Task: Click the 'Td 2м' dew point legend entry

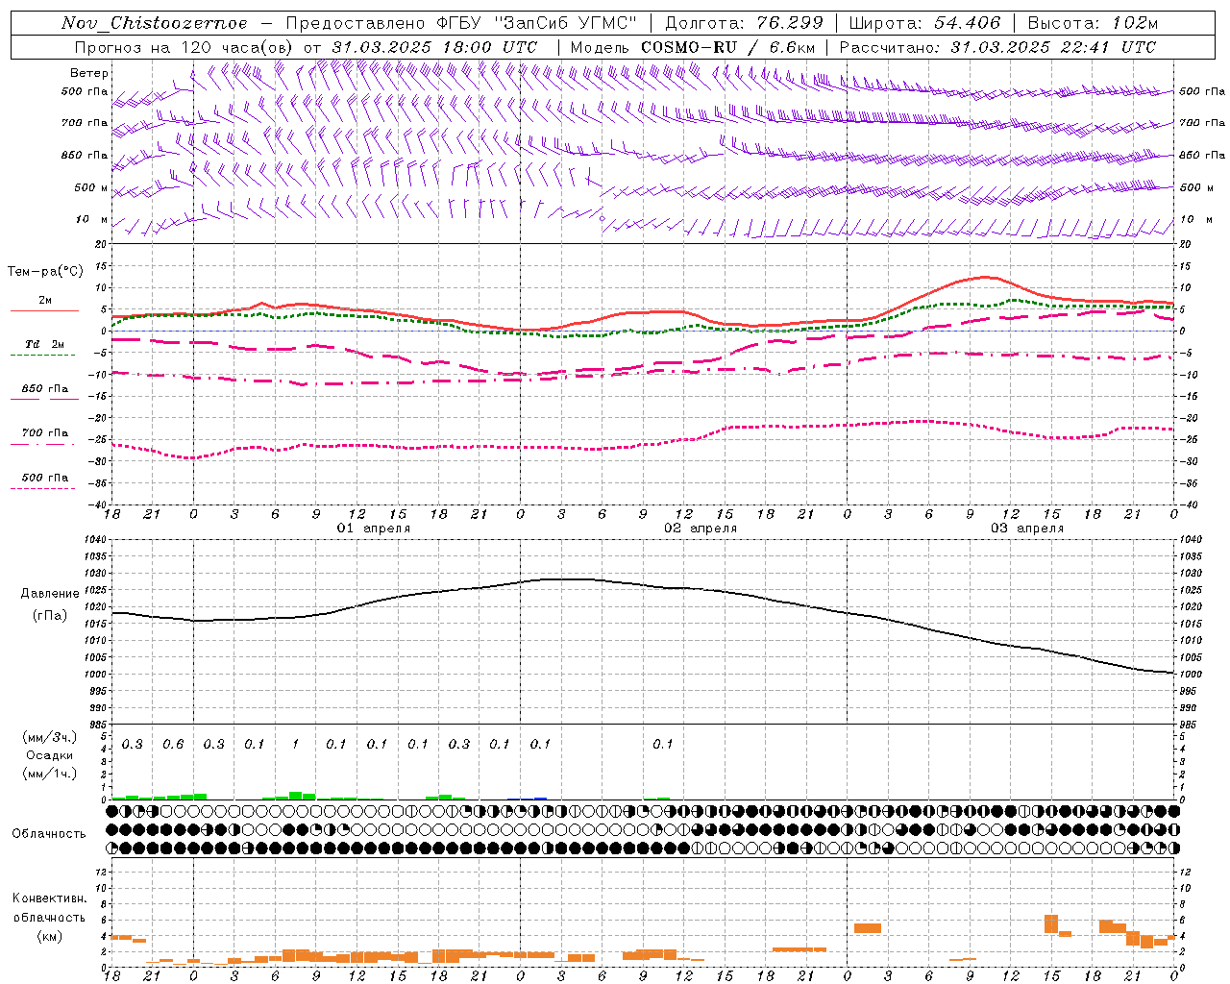Action: (x=45, y=344)
